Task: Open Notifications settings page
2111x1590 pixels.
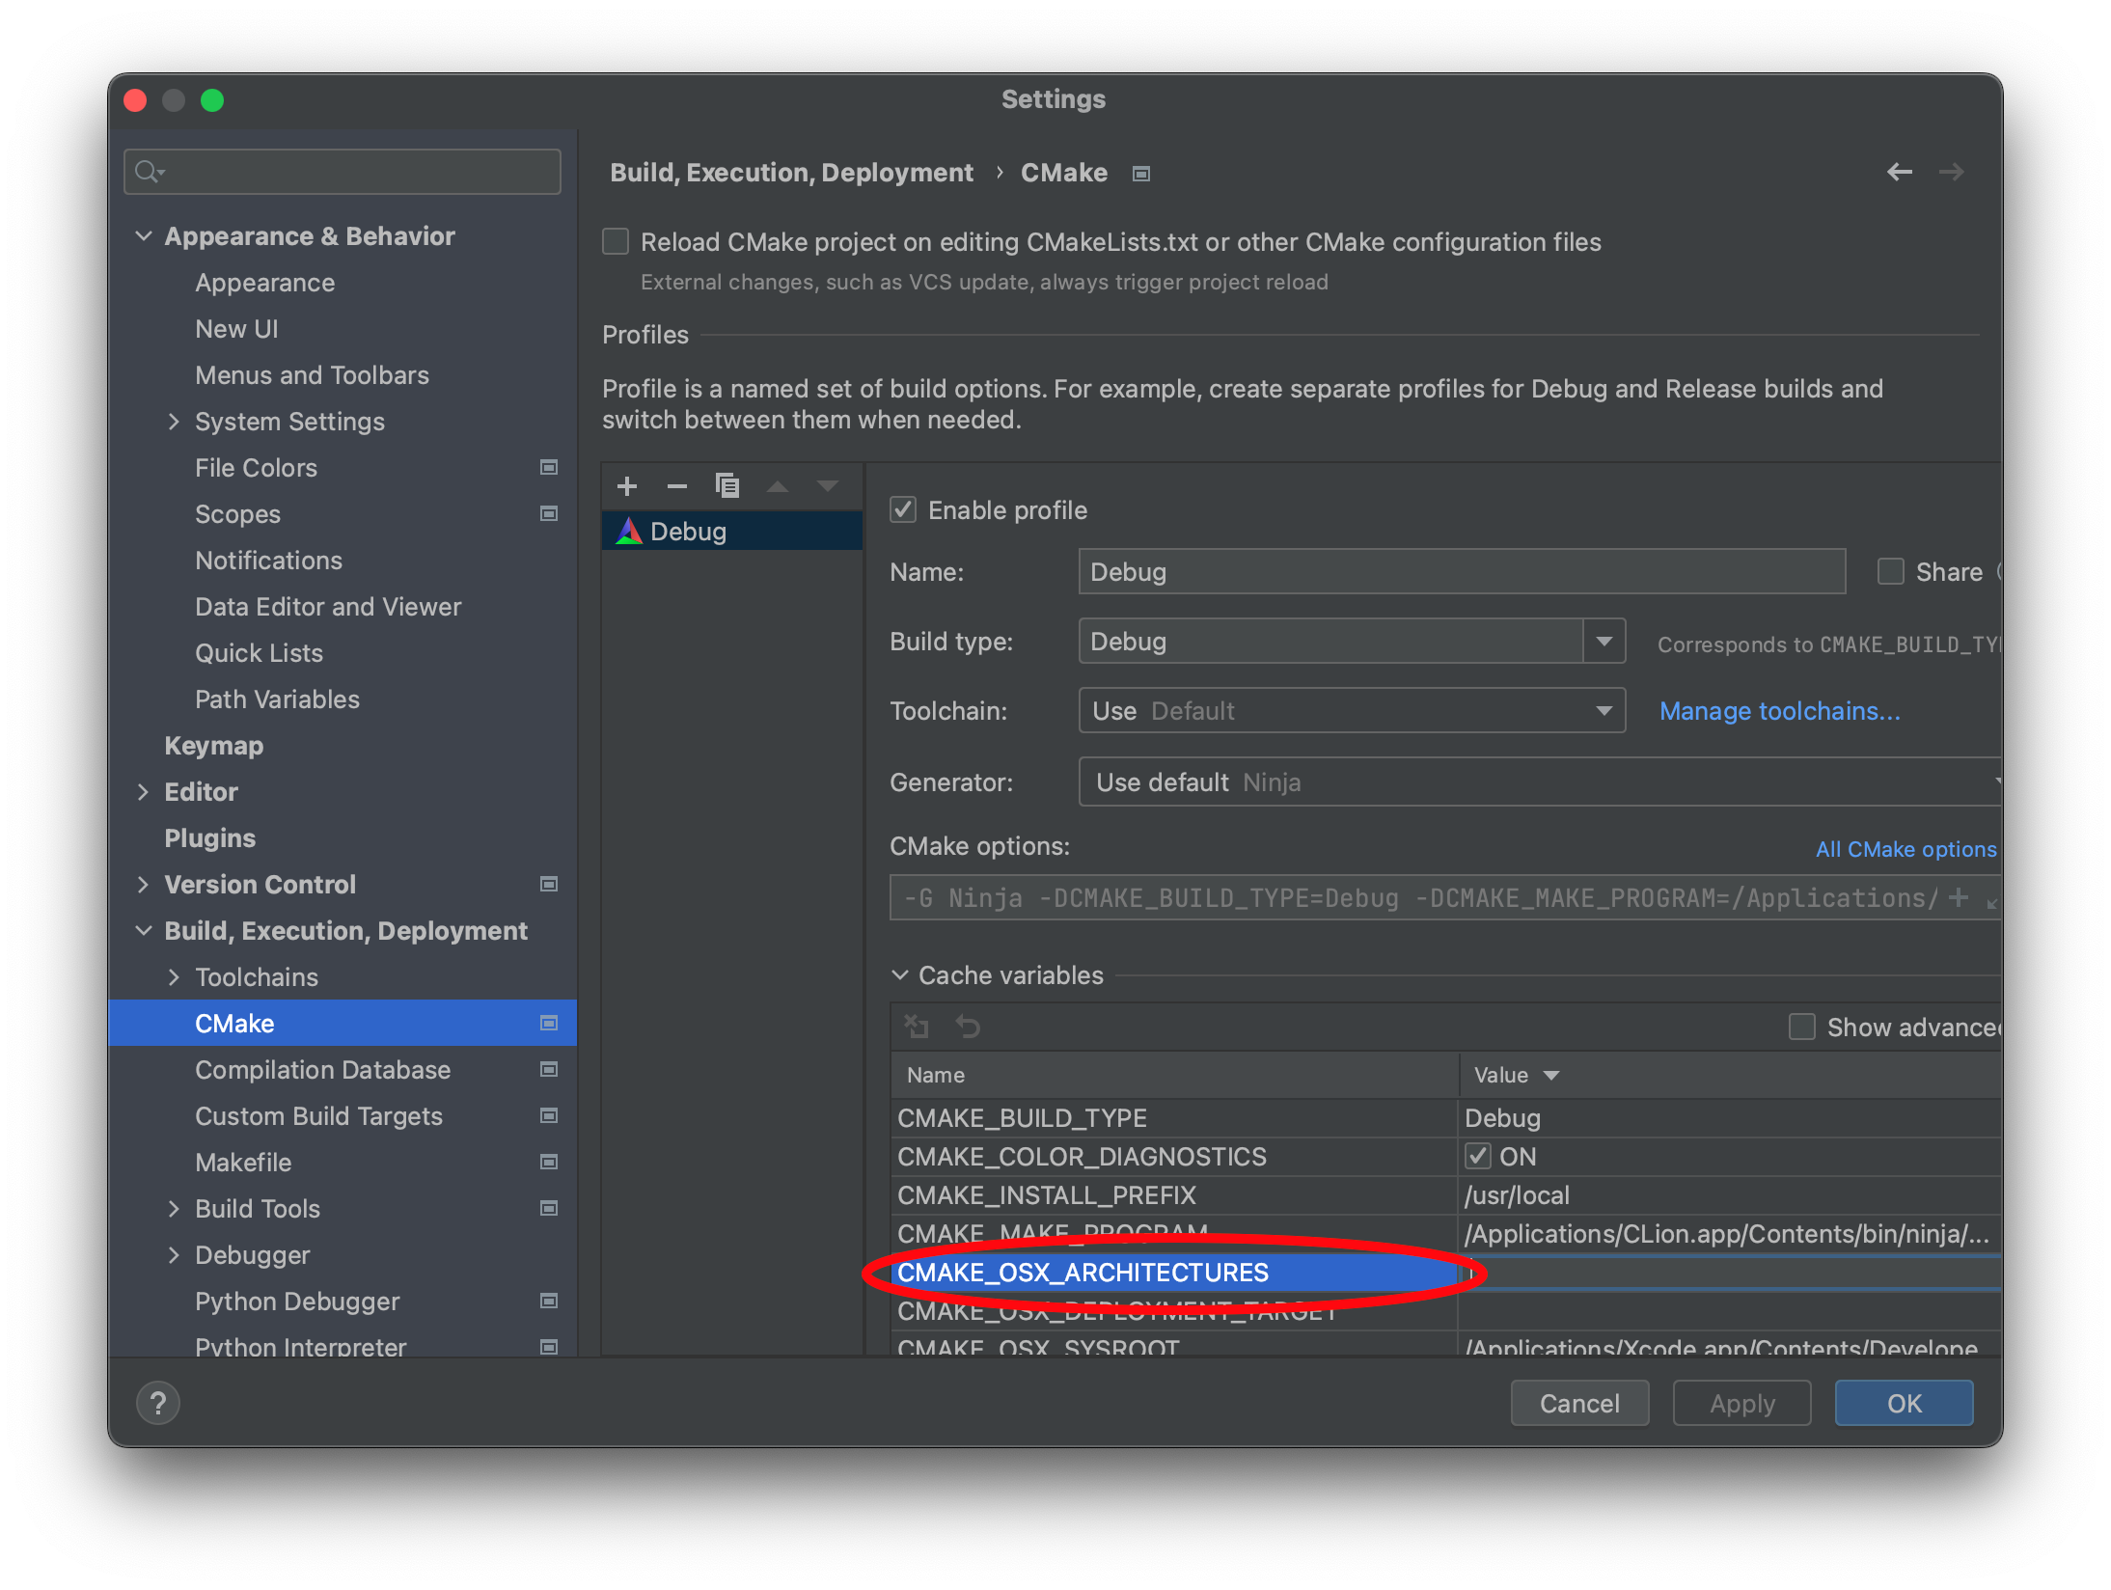Action: point(269,561)
